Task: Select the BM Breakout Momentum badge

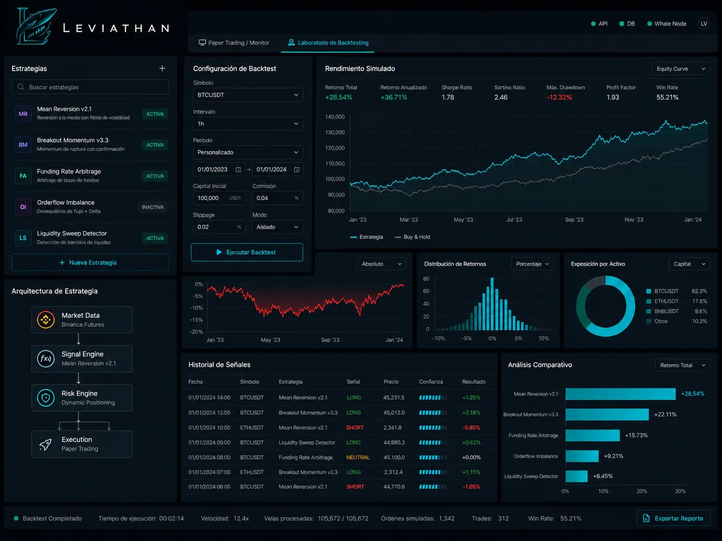Action: [23, 145]
